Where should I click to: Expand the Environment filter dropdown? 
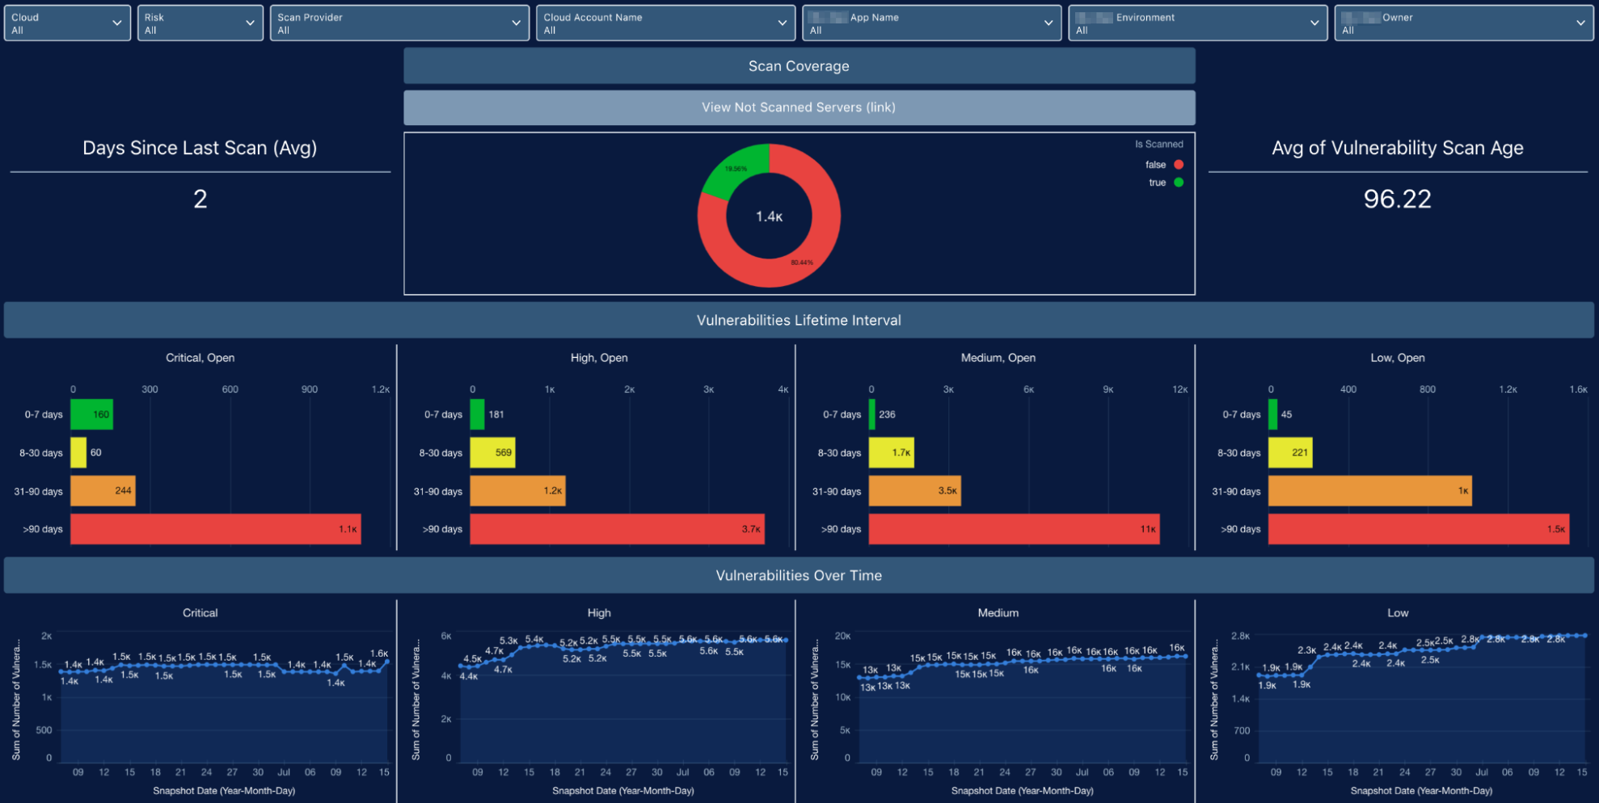pyautogui.click(x=1197, y=23)
